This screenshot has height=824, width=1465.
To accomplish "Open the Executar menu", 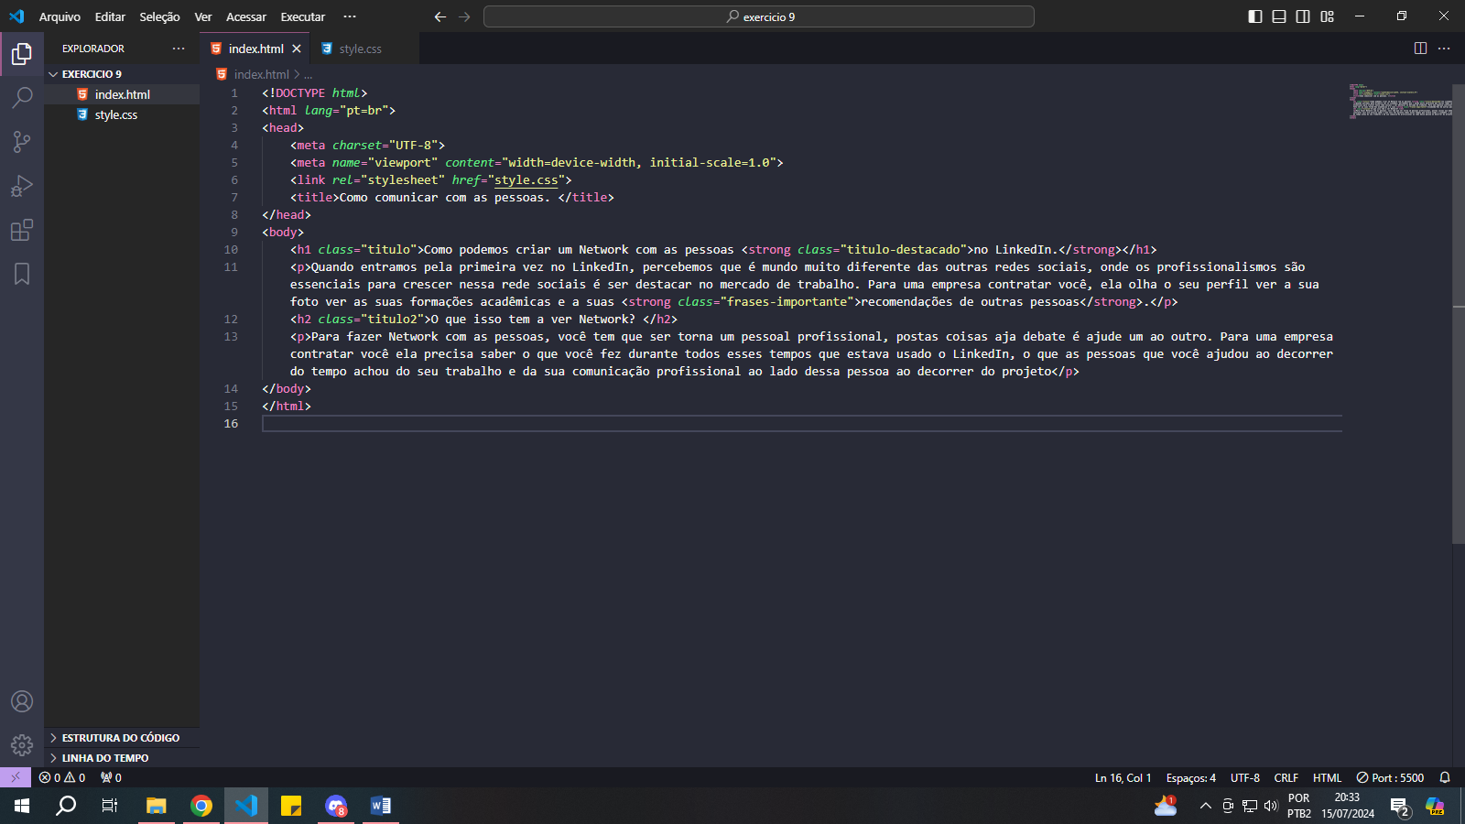I will (x=303, y=16).
